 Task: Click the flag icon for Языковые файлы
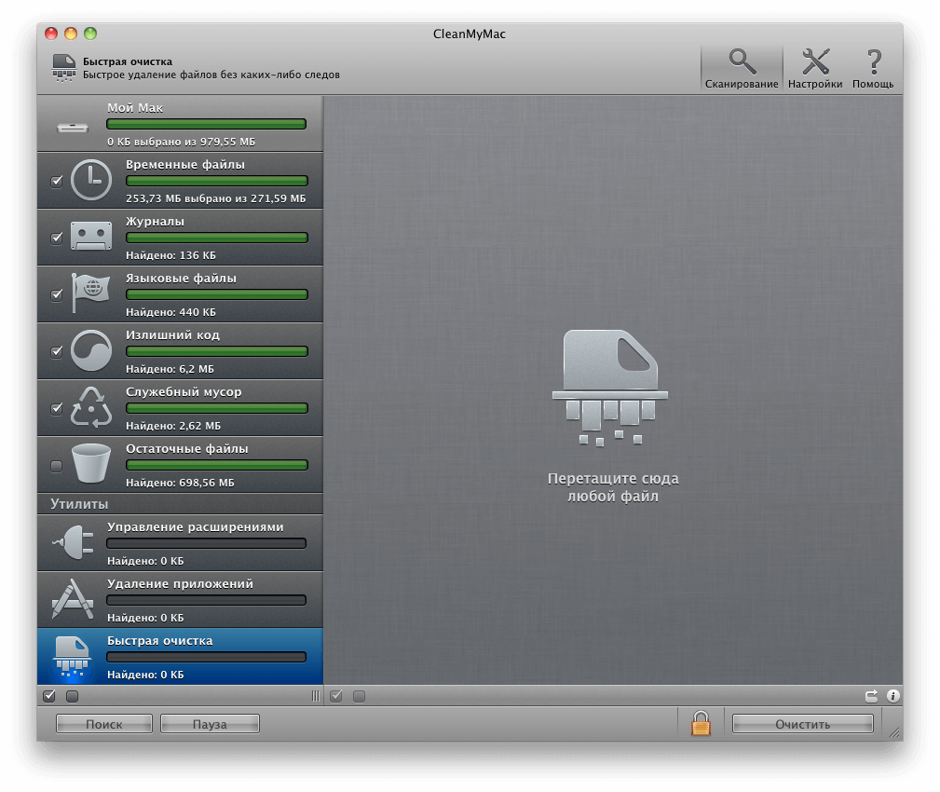(90, 293)
